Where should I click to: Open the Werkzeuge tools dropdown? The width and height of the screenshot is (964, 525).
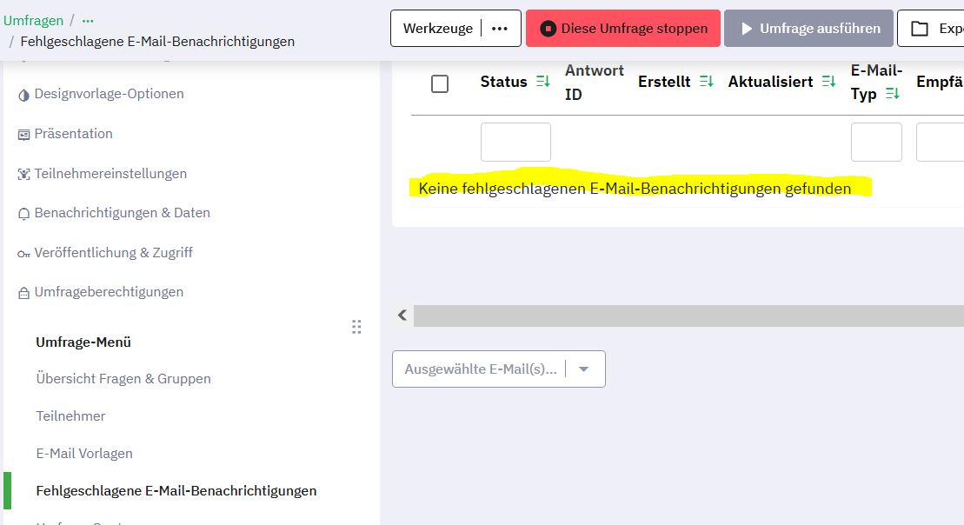(438, 29)
